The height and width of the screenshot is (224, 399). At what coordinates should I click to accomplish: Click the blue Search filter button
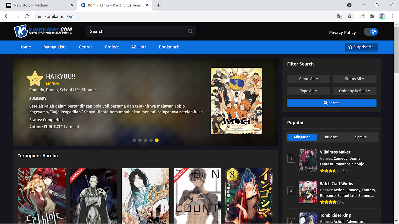coord(332,103)
